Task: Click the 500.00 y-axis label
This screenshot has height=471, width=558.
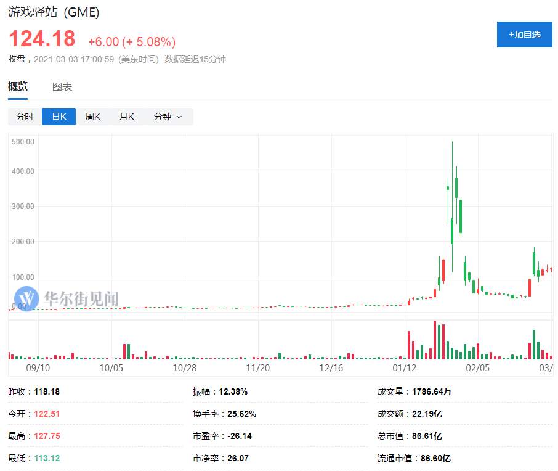Action: click(x=23, y=141)
